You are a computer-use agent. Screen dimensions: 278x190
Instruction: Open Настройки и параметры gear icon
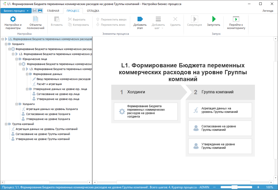13,19
